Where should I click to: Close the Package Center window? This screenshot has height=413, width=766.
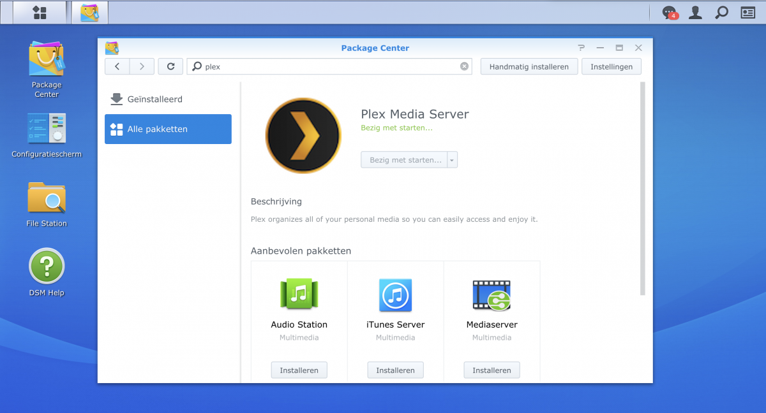coord(638,48)
